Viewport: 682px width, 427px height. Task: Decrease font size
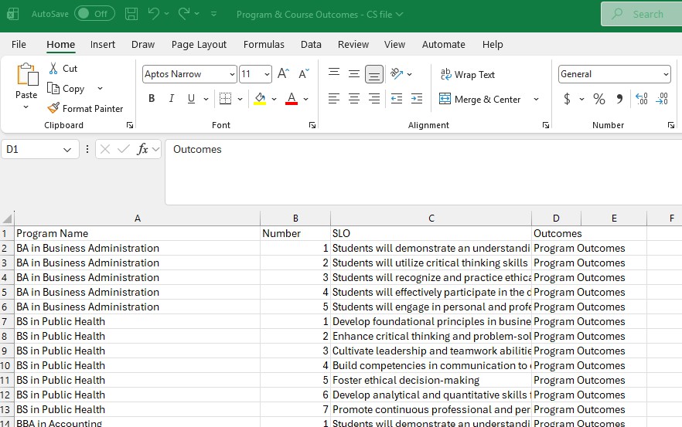(x=304, y=74)
